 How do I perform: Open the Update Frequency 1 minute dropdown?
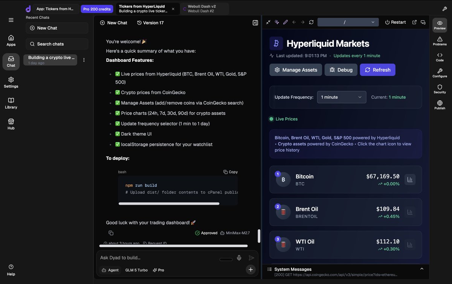coord(342,97)
